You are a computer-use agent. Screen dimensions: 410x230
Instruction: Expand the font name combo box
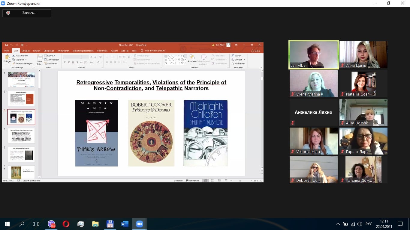(x=80, y=57)
